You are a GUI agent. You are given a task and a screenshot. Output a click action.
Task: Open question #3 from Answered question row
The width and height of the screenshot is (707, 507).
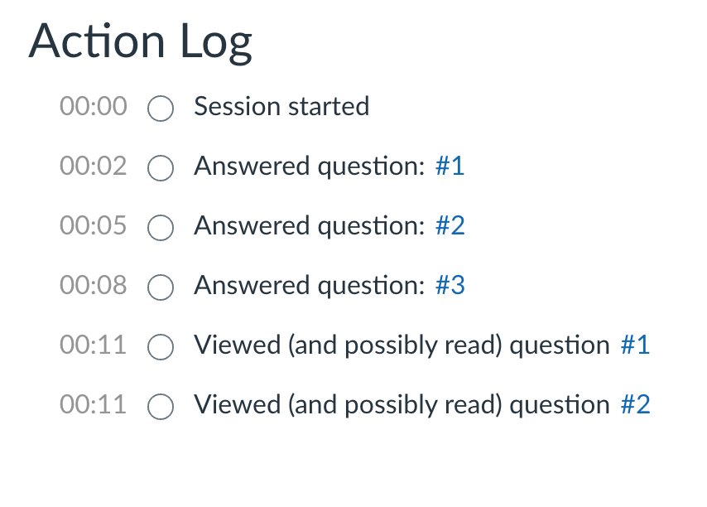453,285
